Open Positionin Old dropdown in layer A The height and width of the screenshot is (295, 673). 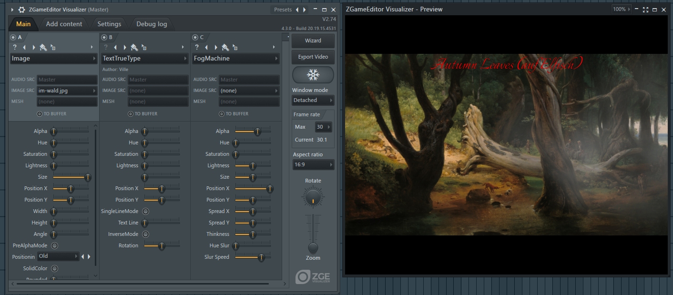[x=58, y=256]
